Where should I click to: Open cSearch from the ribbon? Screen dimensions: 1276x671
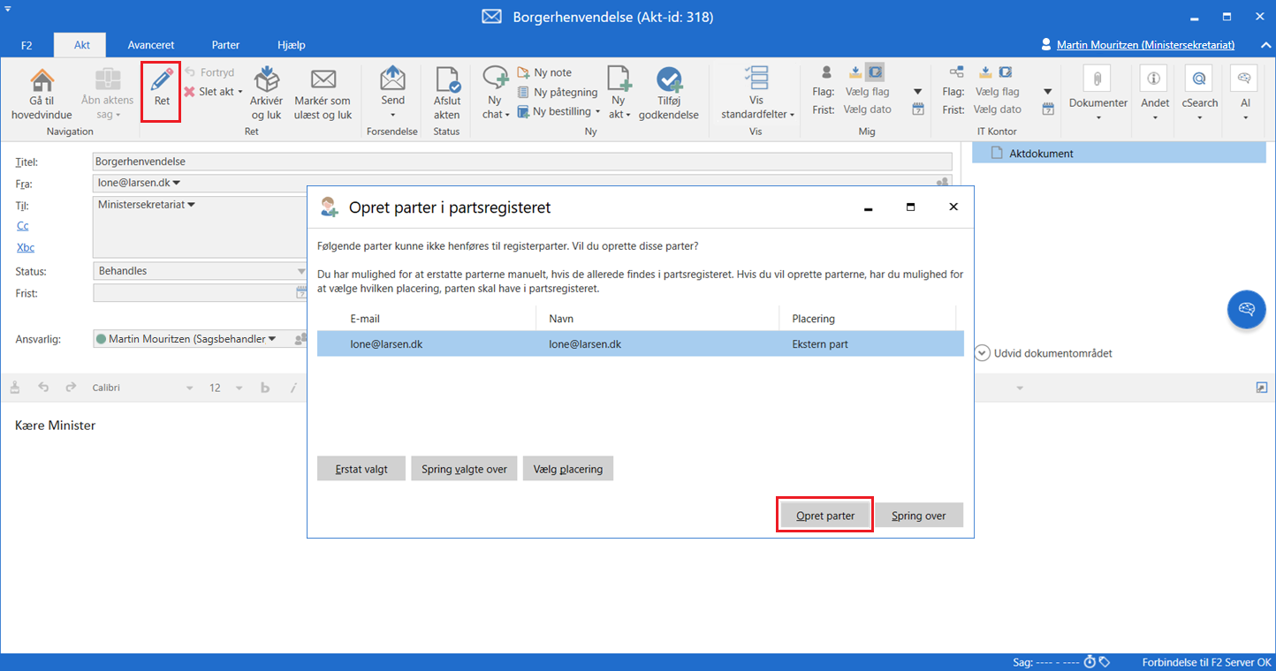click(x=1199, y=93)
